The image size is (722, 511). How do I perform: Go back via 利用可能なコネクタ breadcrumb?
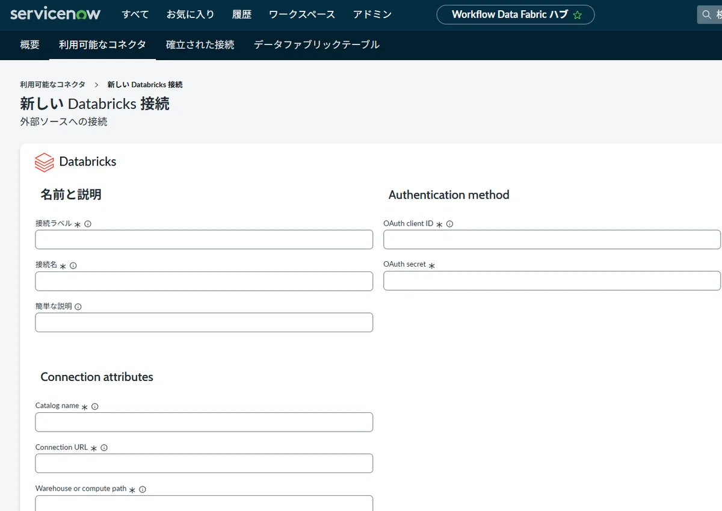pos(52,85)
